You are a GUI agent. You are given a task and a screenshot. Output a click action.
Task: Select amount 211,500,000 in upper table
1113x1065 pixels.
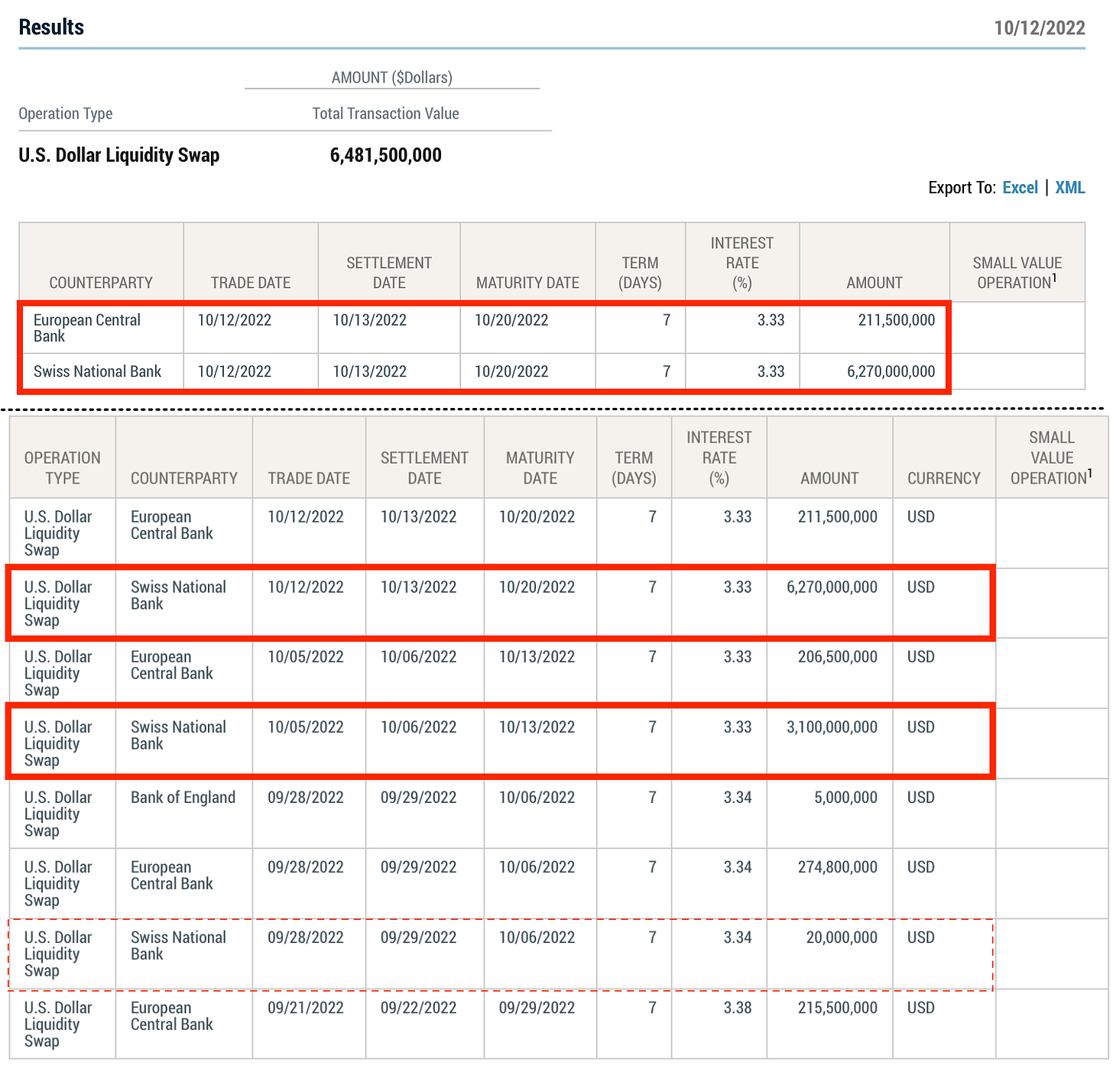pyautogui.click(x=897, y=320)
